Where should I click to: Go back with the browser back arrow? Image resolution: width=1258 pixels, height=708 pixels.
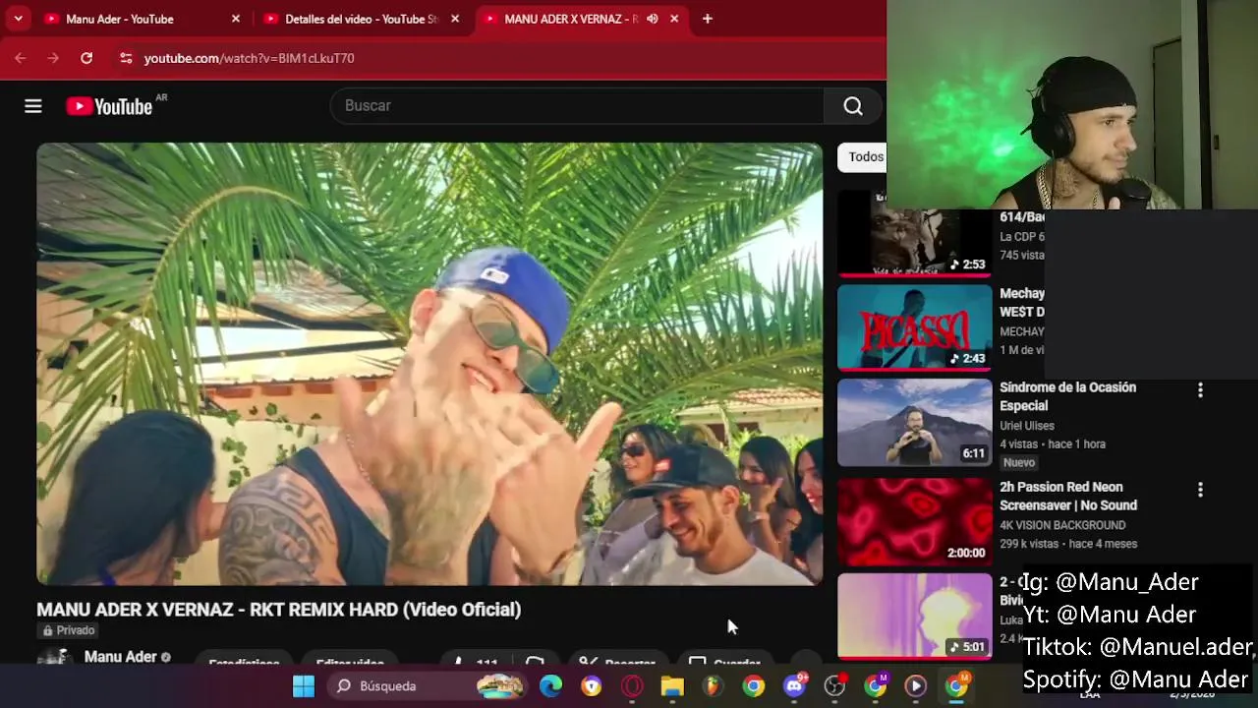click(x=21, y=58)
